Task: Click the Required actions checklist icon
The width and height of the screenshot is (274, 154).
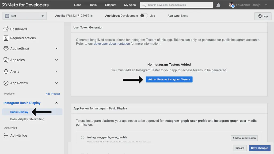Action: point(6,38)
